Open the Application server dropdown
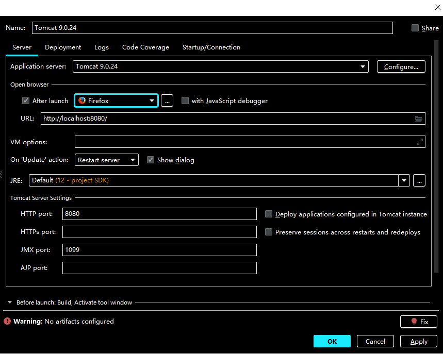Viewport: 443px width, 354px height. [221, 66]
